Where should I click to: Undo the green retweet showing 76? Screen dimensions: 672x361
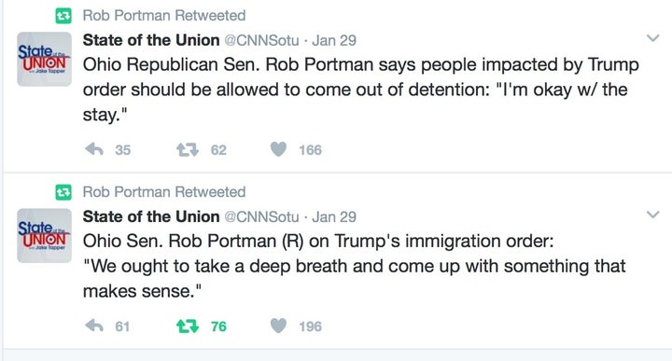point(188,326)
